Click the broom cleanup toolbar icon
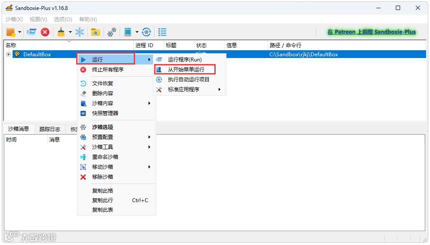Viewport: 430px width, 245px height. (x=61, y=32)
